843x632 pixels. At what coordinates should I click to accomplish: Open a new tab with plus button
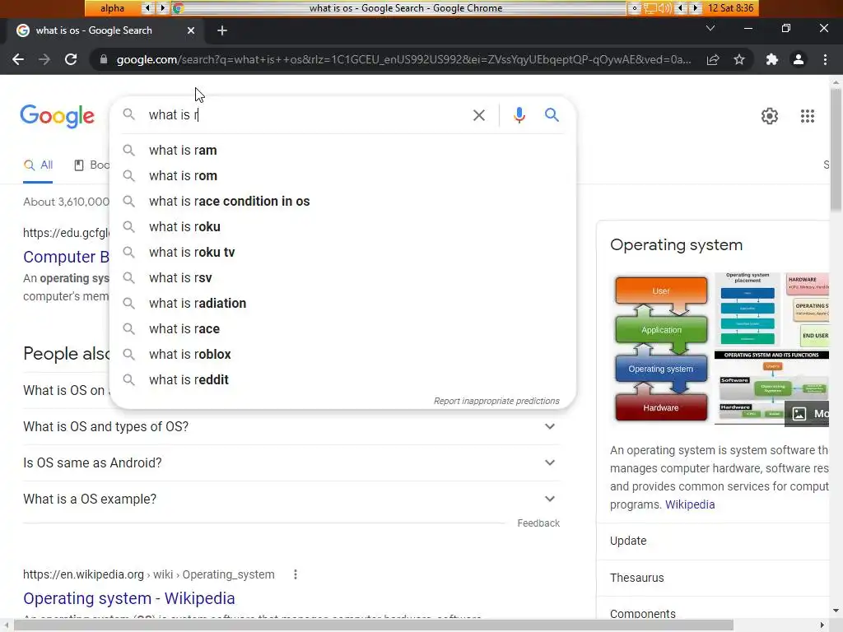pos(222,30)
